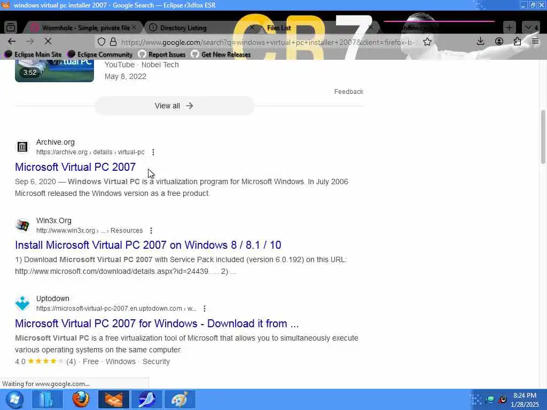Open the Downloads panel
Viewport: 547px width, 410px height.
coord(480,42)
